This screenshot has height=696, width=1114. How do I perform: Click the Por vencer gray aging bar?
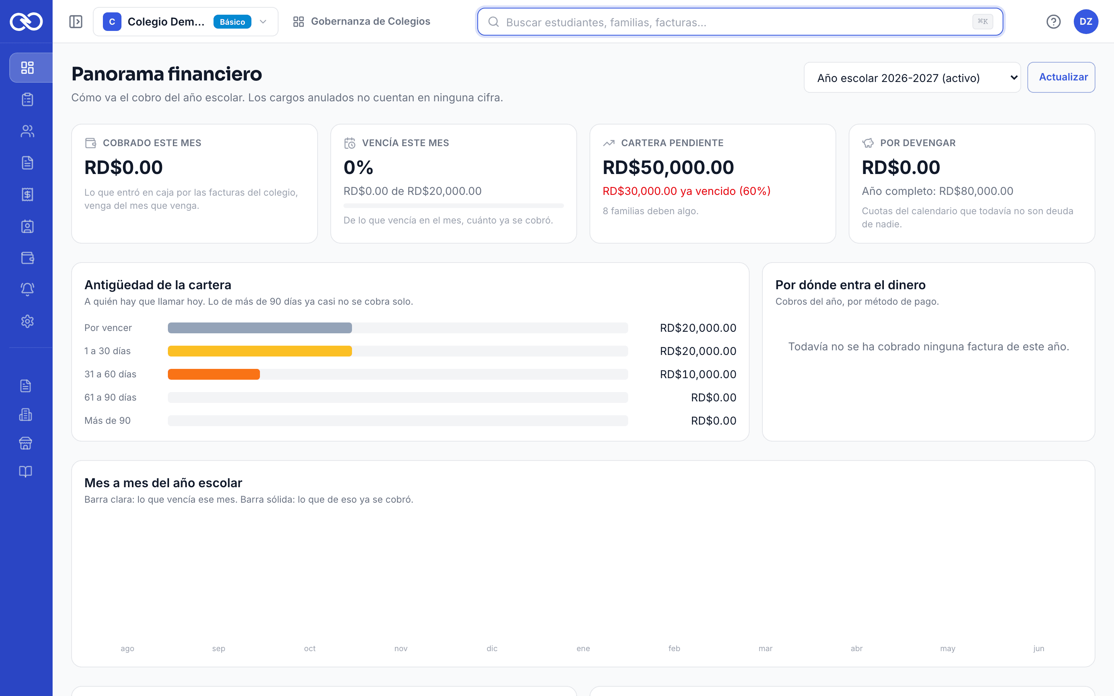(x=260, y=328)
